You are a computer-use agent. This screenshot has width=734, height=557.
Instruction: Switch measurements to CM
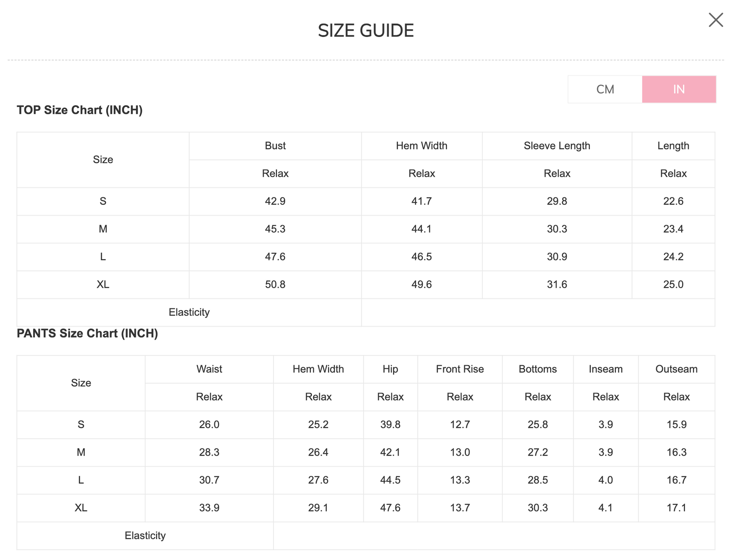click(605, 89)
